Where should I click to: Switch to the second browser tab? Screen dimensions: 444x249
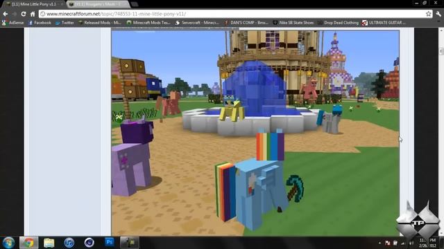(98, 4)
